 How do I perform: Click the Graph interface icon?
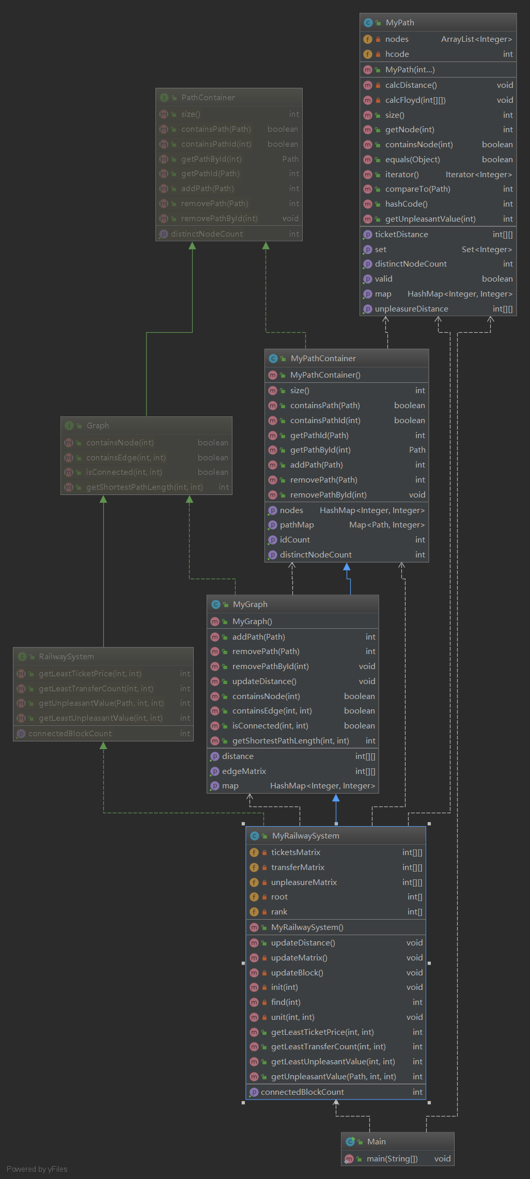tap(69, 426)
